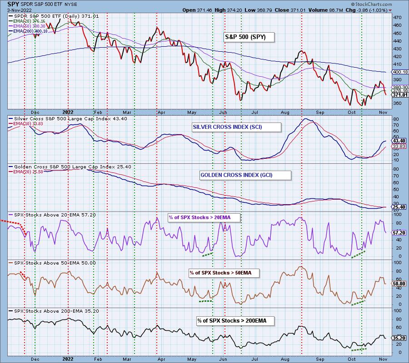Click the EMA(50) 380.30 legend entry
409x363 pixels.
(27, 26)
